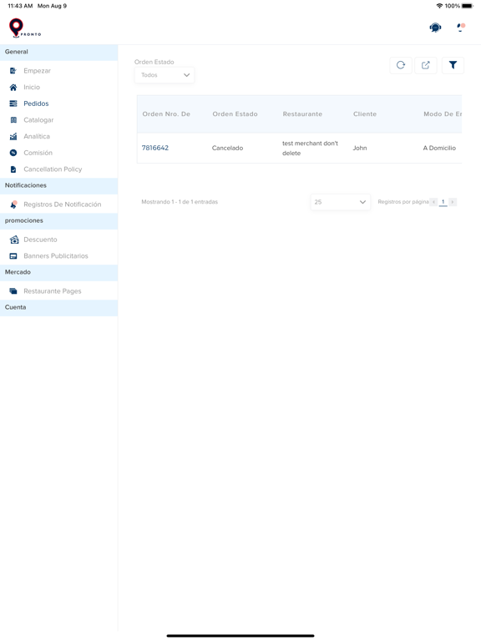Go to Inicio menu item
Viewport: 481px width, 641px height.
(32, 87)
